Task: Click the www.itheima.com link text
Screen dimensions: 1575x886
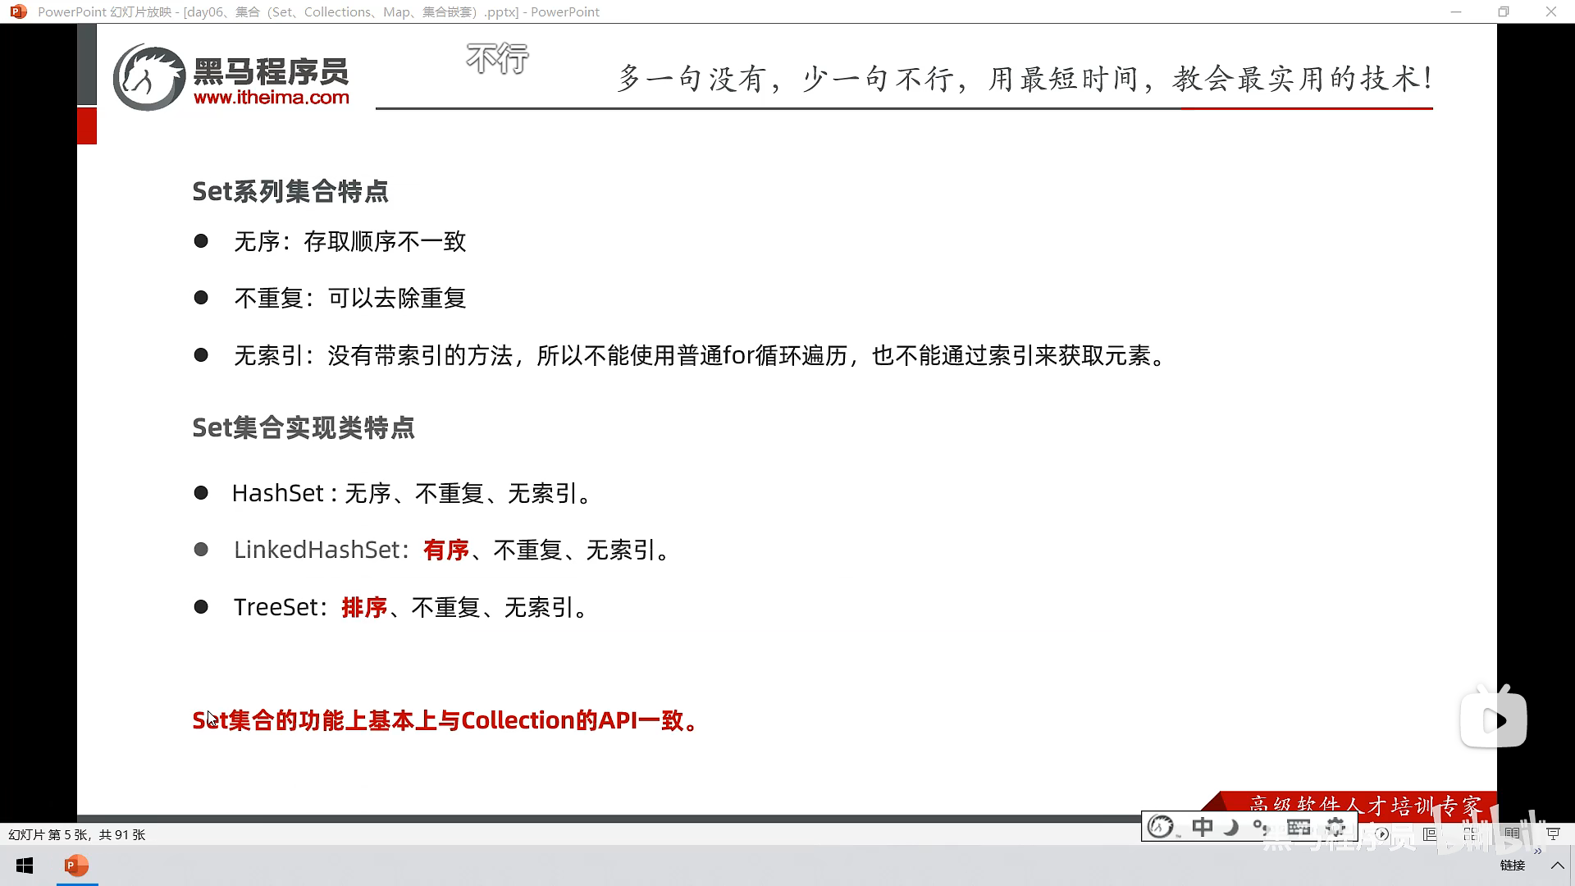Action: coord(272,98)
